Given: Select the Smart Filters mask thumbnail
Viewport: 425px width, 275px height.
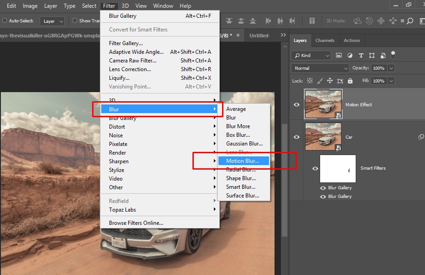Looking at the screenshot, I should (338, 168).
